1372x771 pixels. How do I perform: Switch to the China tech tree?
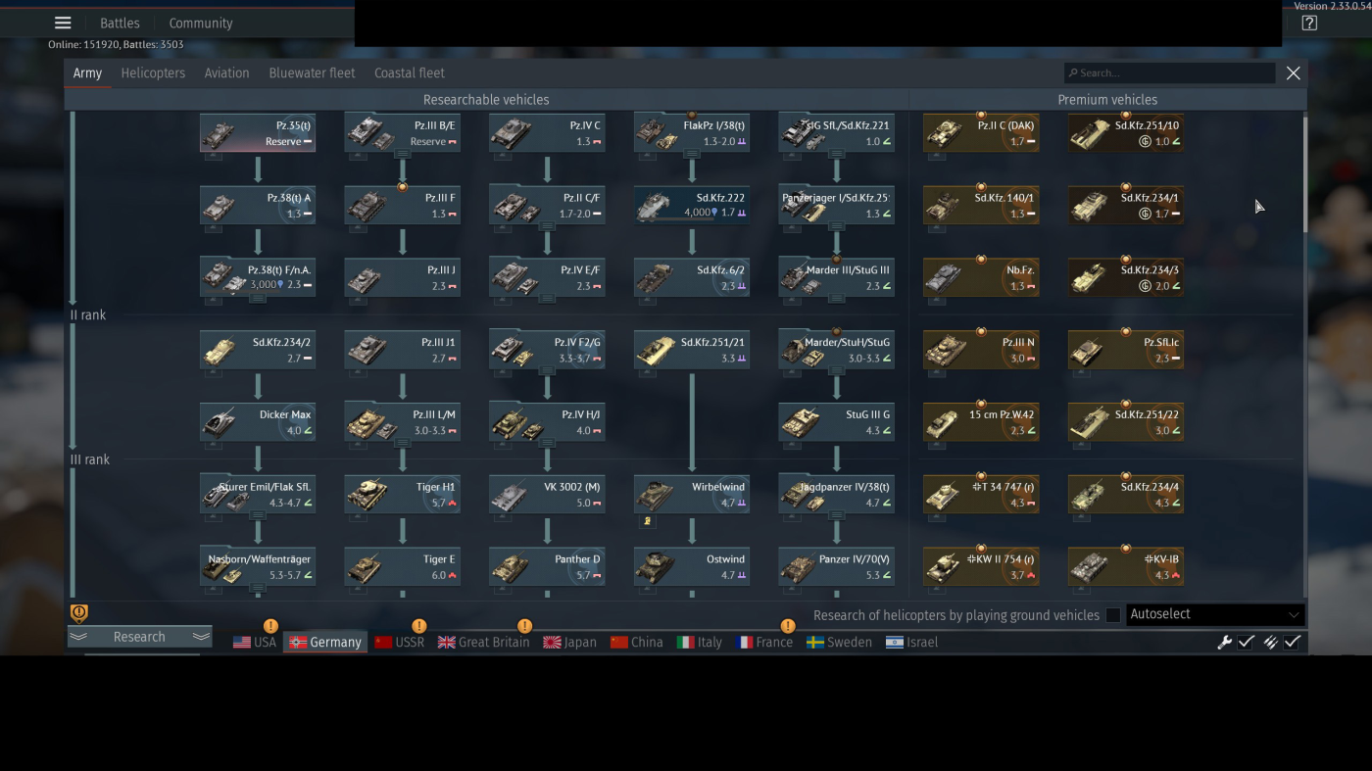pyautogui.click(x=636, y=643)
